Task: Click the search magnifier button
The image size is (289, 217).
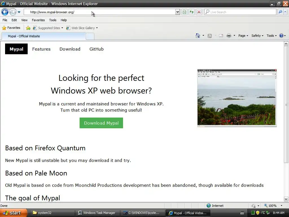Action: click(280, 12)
